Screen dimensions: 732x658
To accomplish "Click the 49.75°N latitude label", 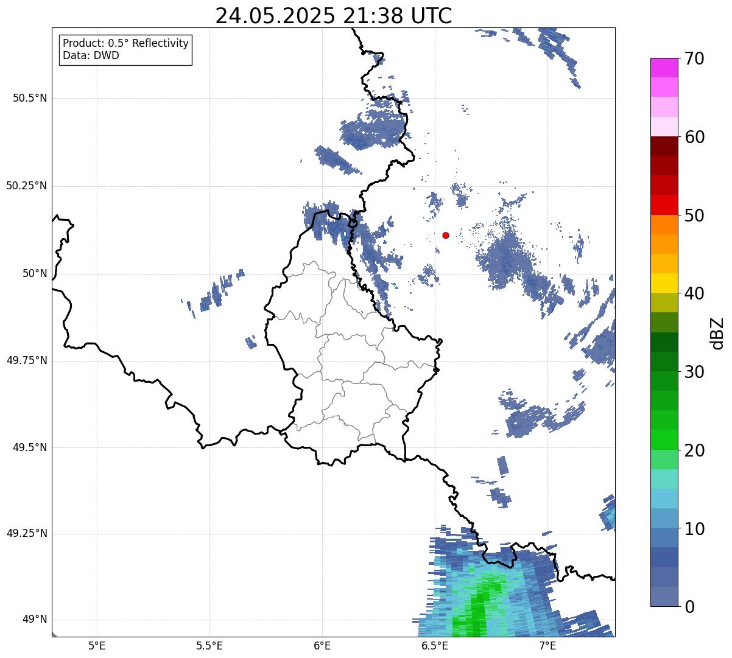I will (x=26, y=360).
